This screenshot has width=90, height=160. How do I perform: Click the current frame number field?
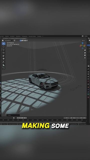click(67, 118)
